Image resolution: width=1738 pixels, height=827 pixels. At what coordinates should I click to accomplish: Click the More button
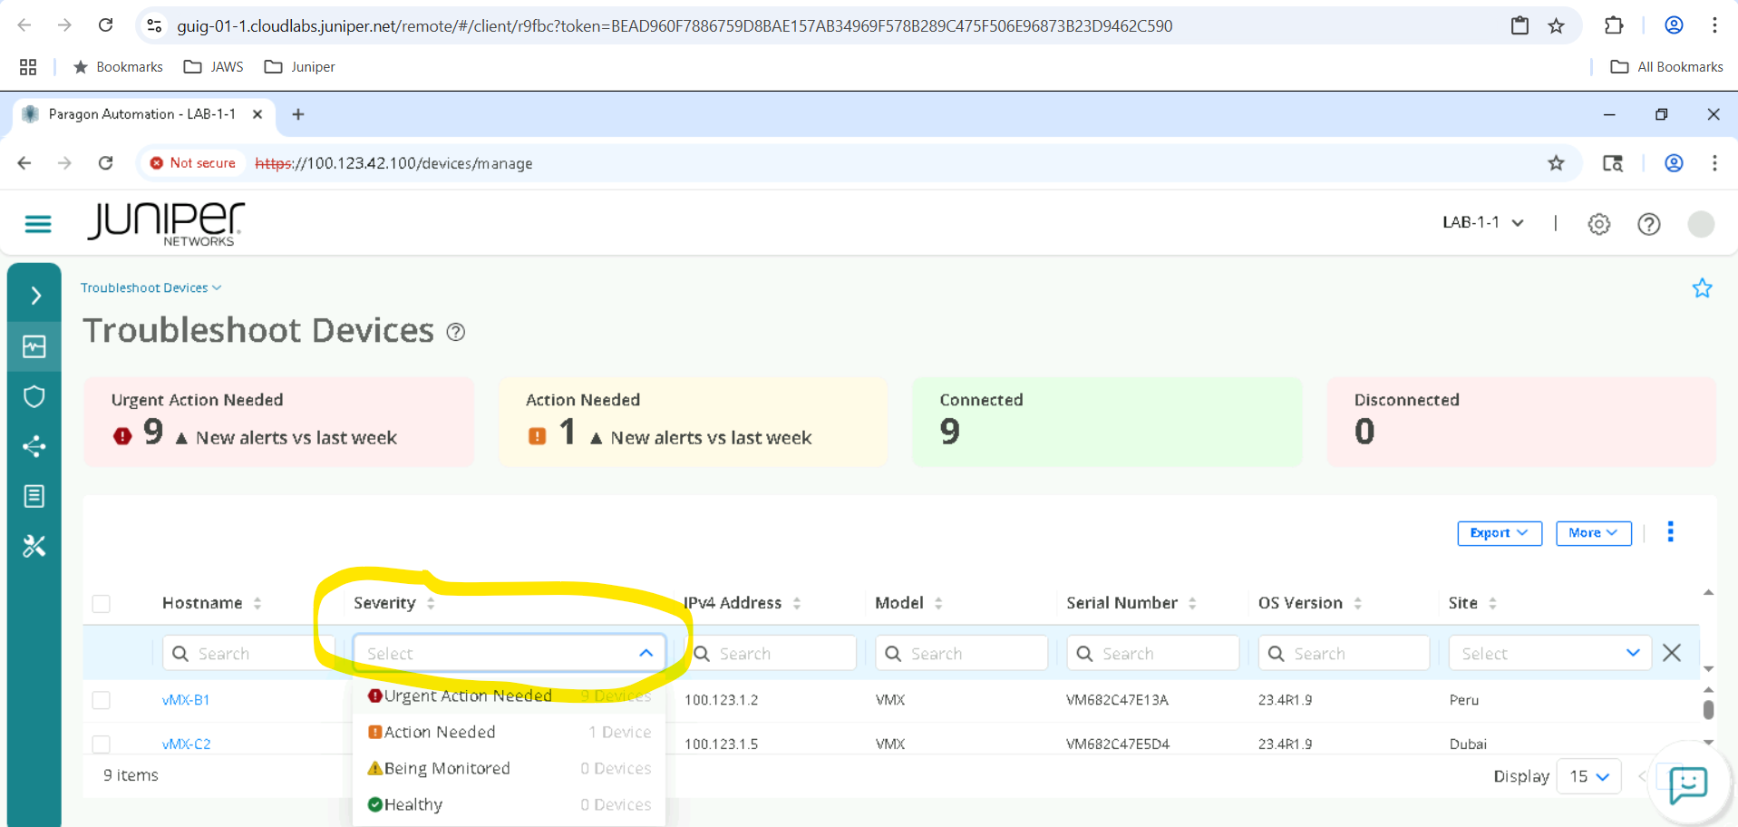click(1593, 533)
